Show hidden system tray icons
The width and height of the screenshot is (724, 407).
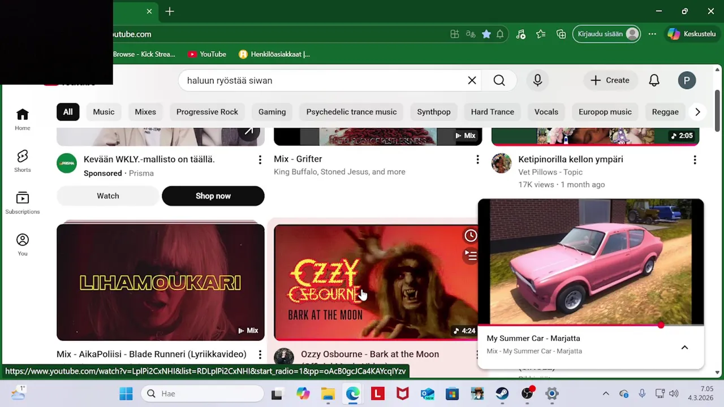click(x=606, y=393)
